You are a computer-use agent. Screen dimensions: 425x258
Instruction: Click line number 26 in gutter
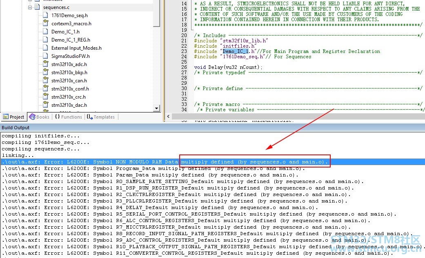coord(184,67)
